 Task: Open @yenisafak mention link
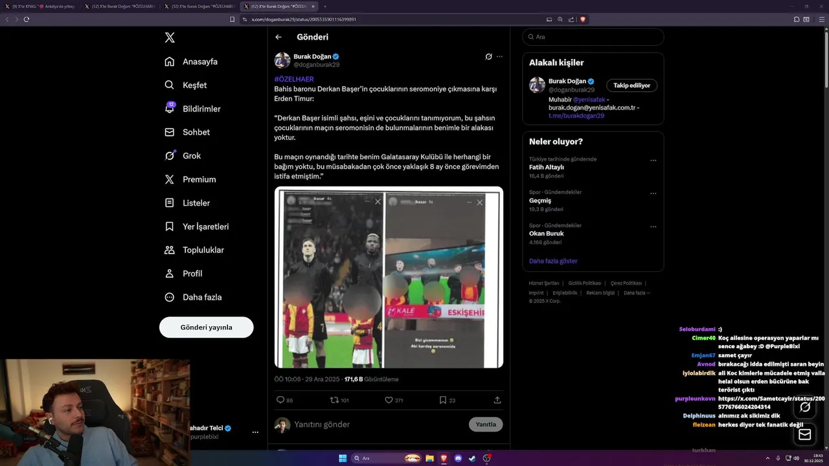(589, 100)
